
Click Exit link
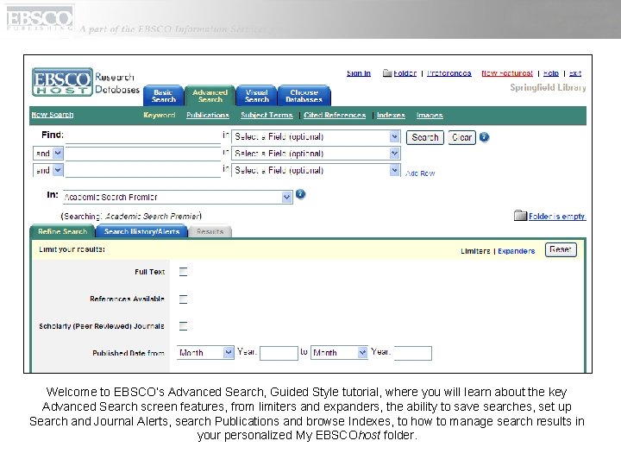575,72
